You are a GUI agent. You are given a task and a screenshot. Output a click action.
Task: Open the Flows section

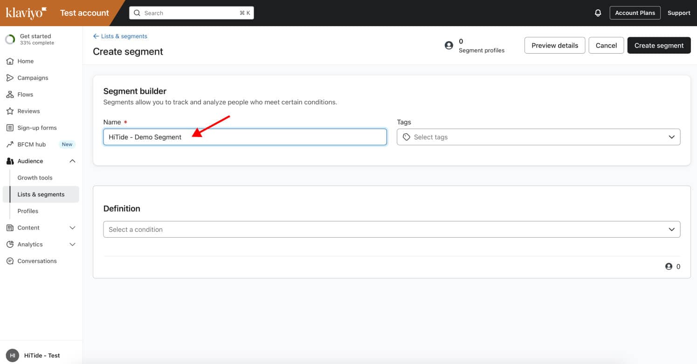(25, 95)
